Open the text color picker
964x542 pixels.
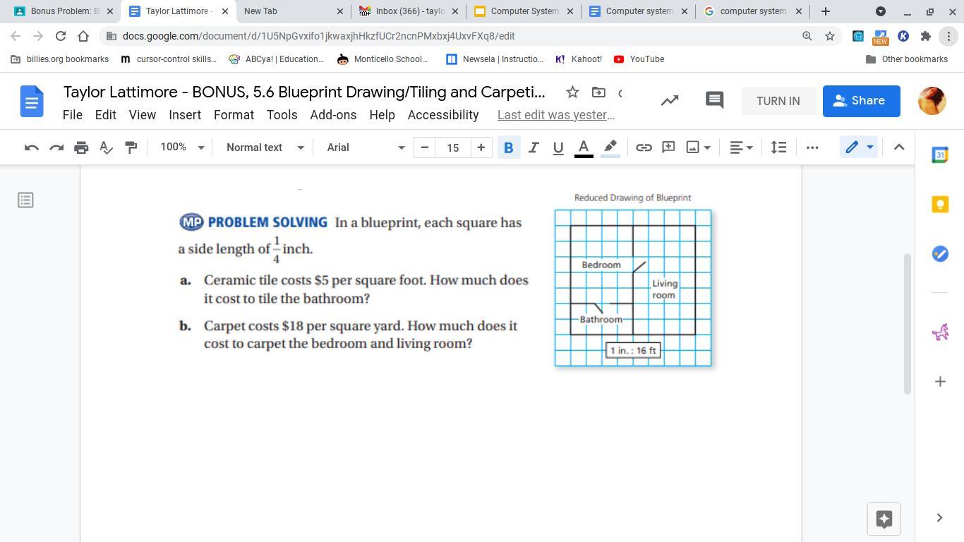coord(584,147)
